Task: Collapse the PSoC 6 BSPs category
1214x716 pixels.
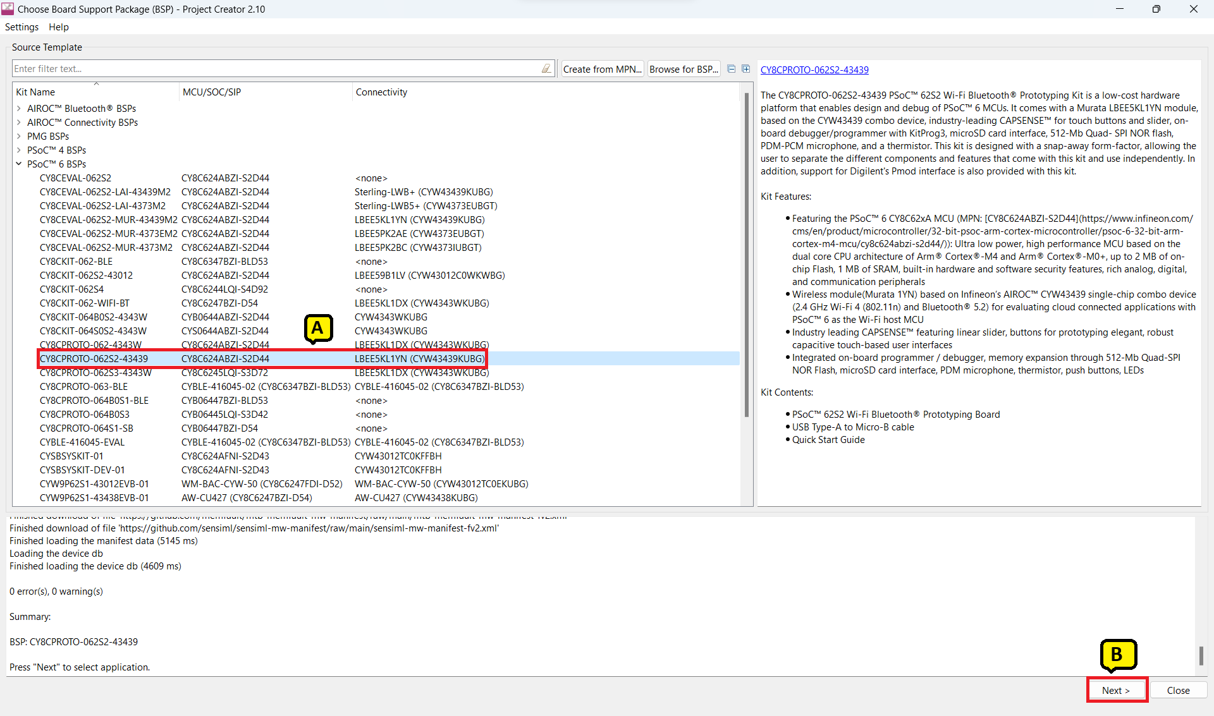Action: pos(19,164)
